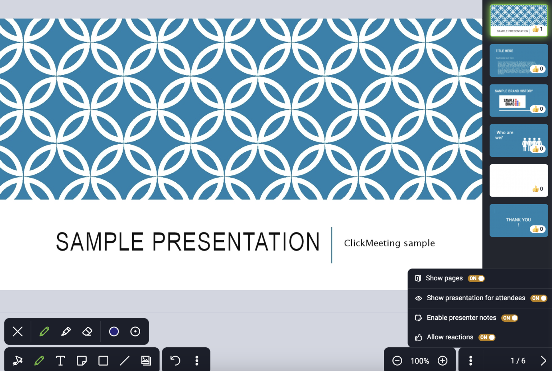Screen dimensions: 552x371
Task: Close the drawing tools bar
Action: coord(17,331)
